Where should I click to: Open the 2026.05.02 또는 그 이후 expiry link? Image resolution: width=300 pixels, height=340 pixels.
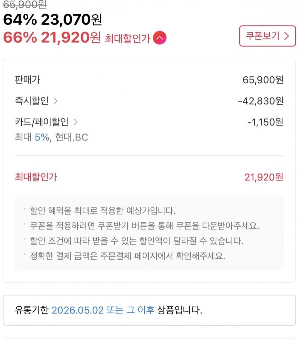coord(103,310)
